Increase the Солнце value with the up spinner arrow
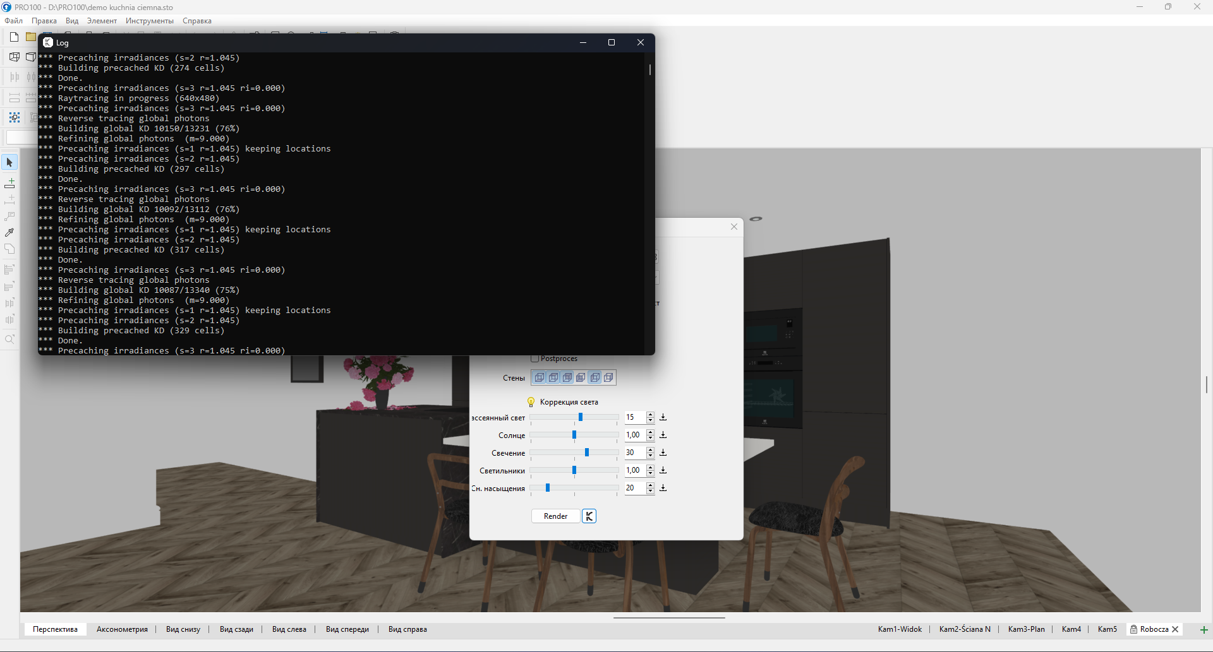 pos(650,432)
